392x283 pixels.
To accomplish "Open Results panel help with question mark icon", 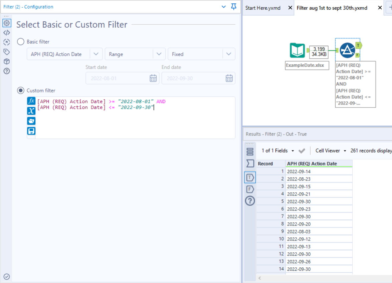I will tap(250, 201).
